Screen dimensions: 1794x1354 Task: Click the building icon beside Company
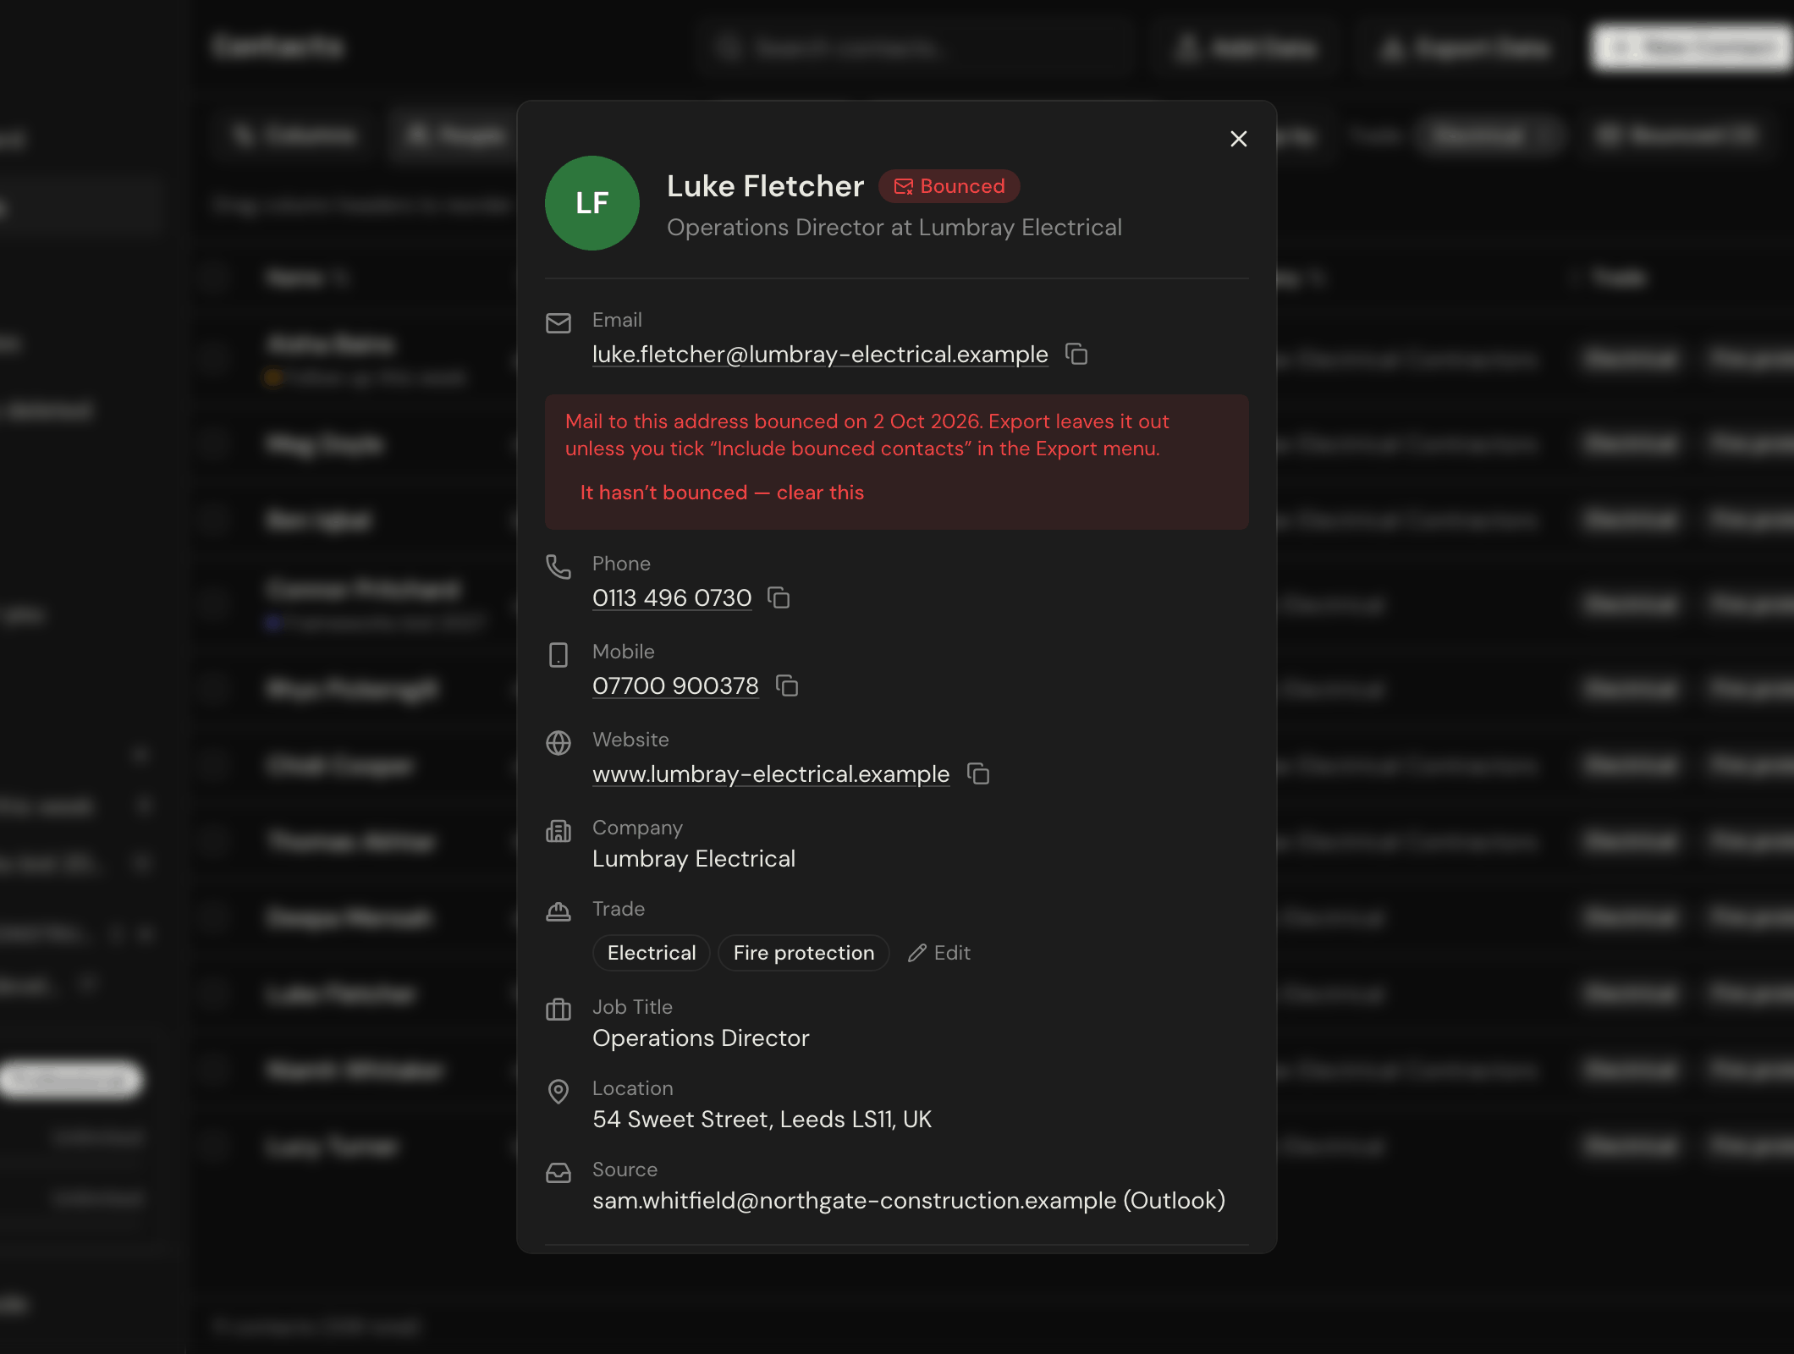pos(559,831)
